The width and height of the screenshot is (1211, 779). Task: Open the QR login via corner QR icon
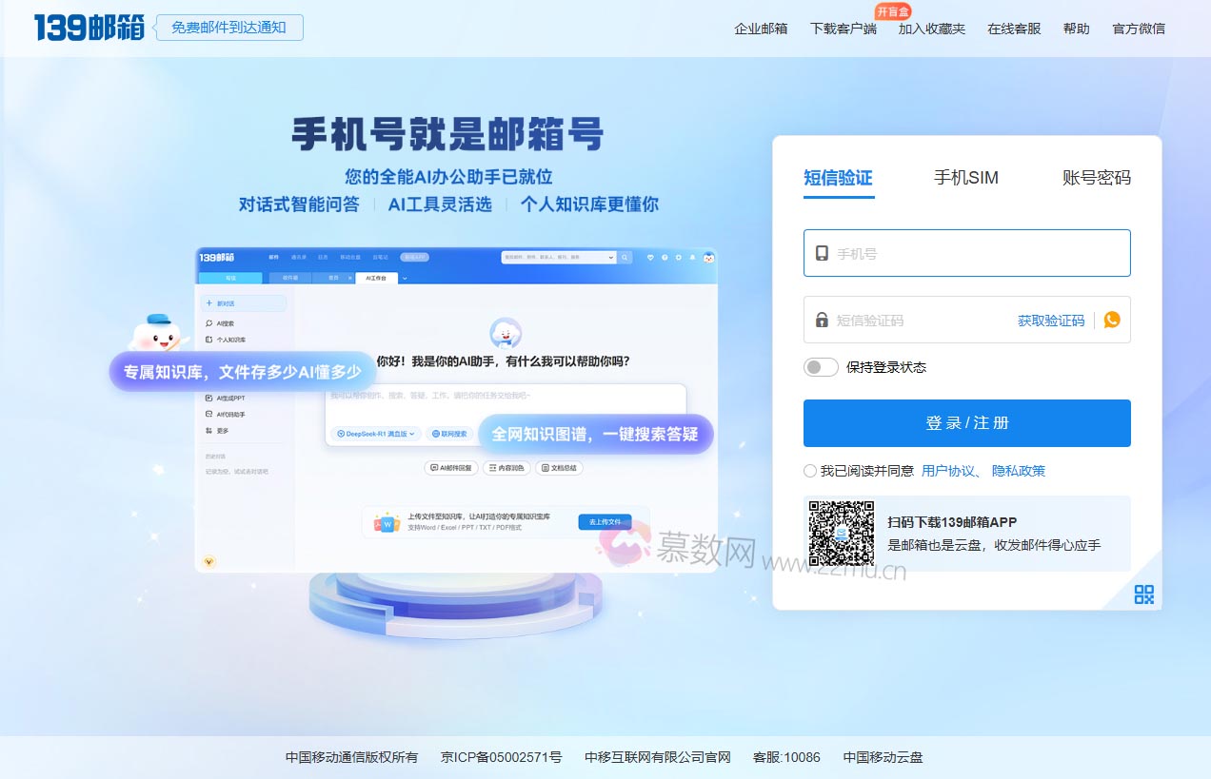1143,594
